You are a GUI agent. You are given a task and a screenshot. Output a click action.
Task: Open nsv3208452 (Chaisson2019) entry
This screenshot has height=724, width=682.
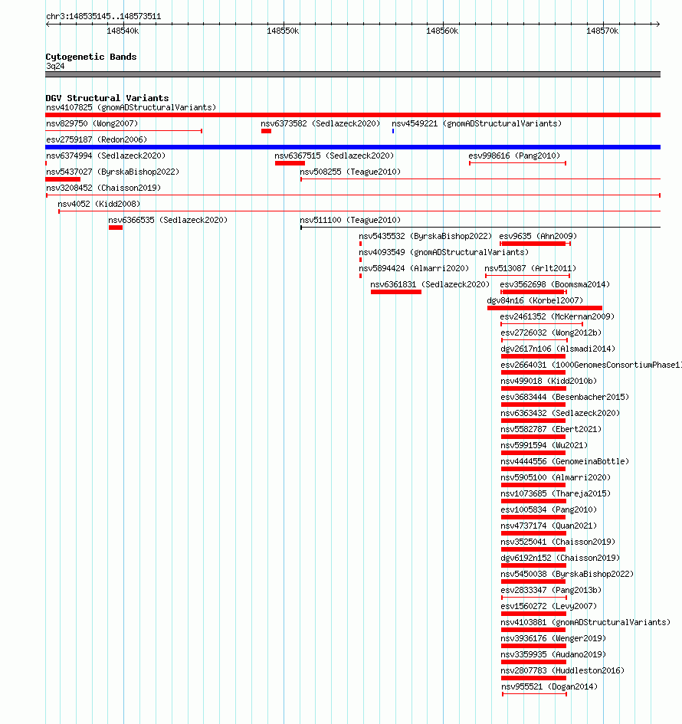[x=103, y=188]
